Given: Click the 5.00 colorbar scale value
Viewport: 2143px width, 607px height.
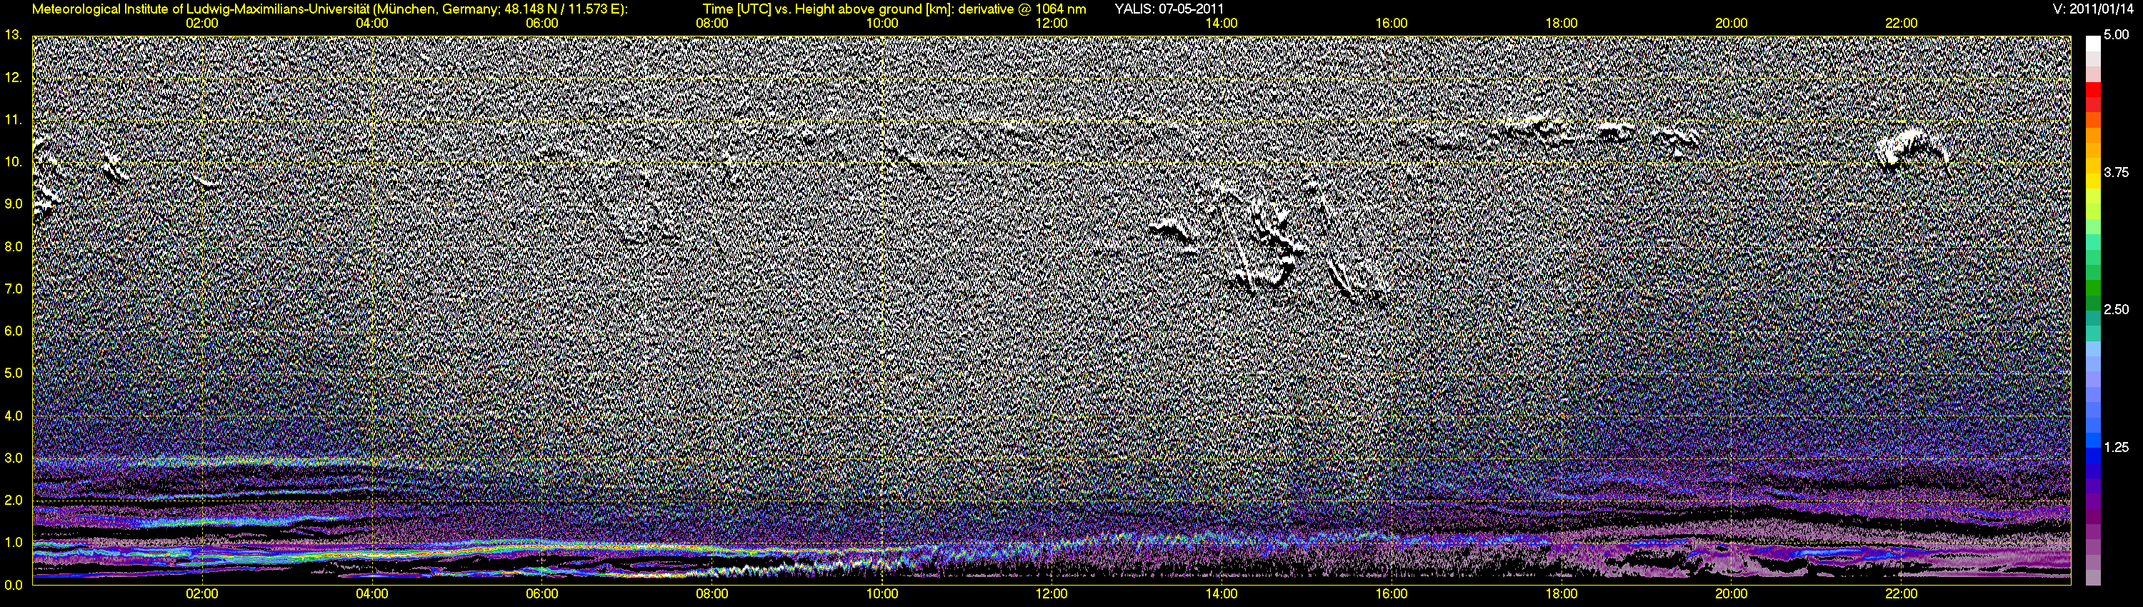Looking at the screenshot, I should point(2117,35).
